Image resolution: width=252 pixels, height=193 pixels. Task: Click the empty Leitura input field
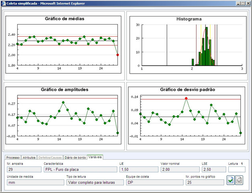point(237,169)
